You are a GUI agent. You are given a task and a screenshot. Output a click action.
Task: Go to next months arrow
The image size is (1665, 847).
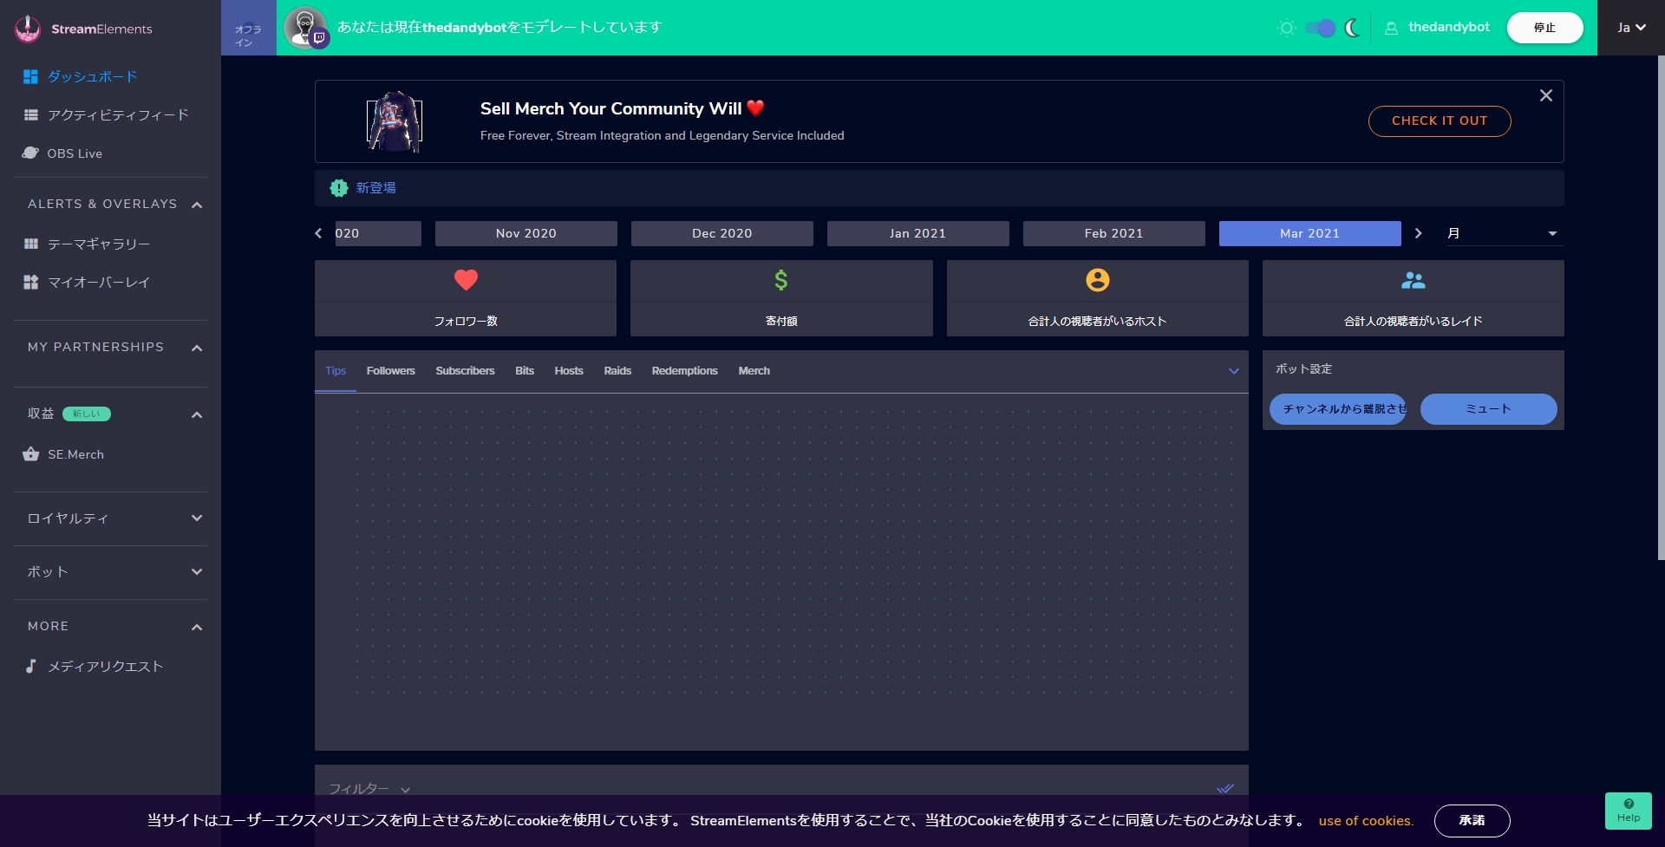(x=1418, y=233)
